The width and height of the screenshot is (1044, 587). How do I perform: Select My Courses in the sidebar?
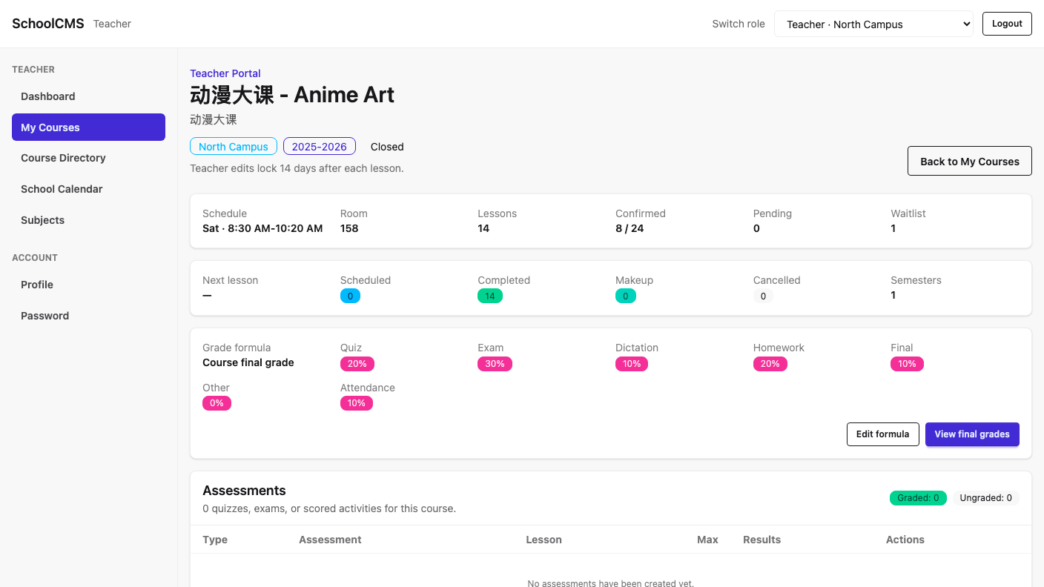tap(88, 127)
